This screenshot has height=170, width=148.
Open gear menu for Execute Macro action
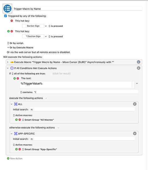pyautogui.click(x=139, y=62)
